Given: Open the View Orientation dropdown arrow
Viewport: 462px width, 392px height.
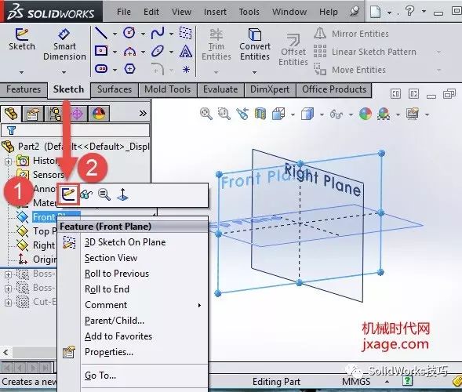Looking at the screenshot, I should click(x=293, y=115).
